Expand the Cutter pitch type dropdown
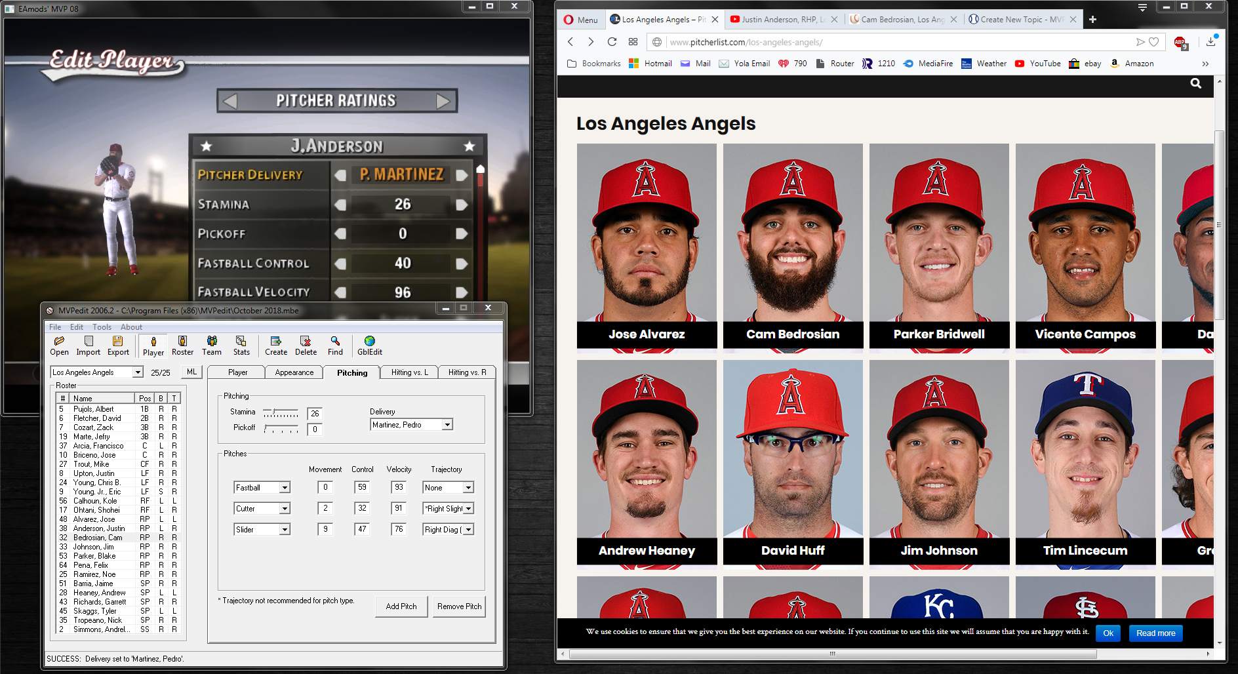The height and width of the screenshot is (674, 1238). click(285, 509)
